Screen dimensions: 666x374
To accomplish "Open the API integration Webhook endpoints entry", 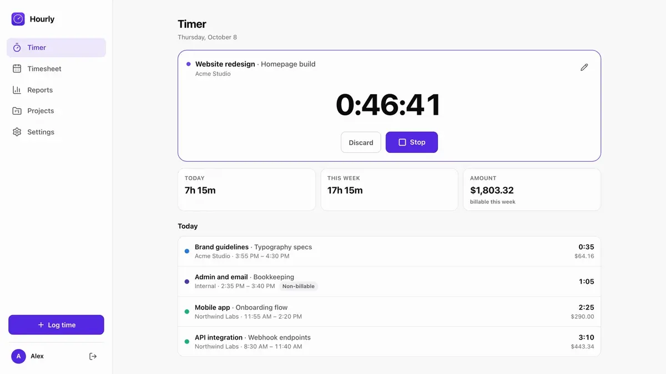I will [389, 341].
